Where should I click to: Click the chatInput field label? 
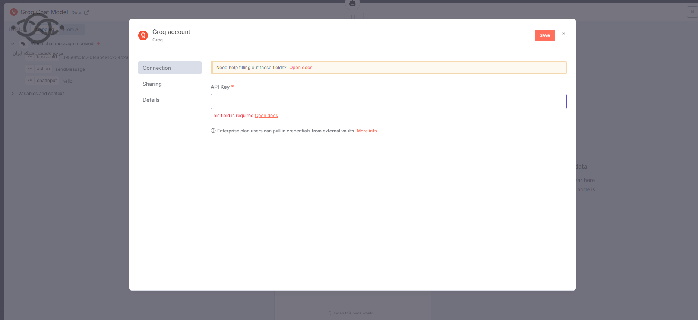tap(47, 81)
